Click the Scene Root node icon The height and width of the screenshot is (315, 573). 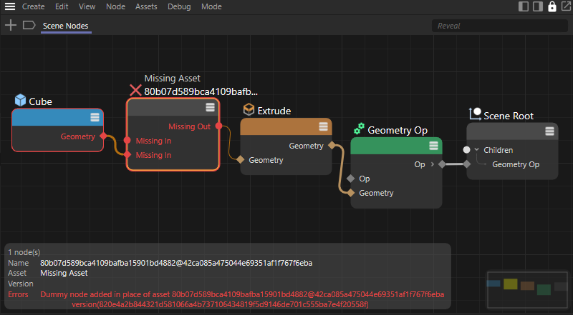475,114
